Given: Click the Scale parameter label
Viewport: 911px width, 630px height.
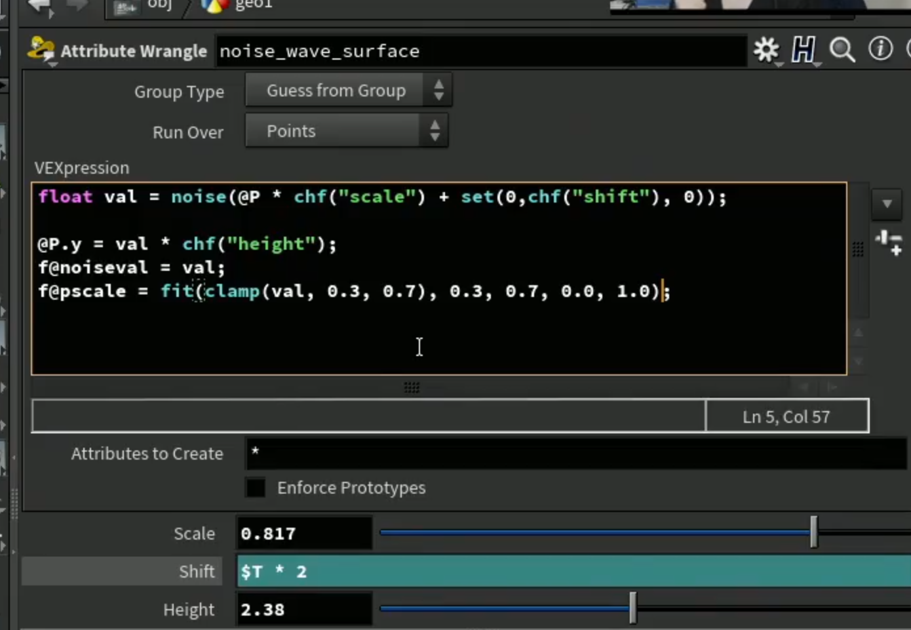Looking at the screenshot, I should point(194,534).
